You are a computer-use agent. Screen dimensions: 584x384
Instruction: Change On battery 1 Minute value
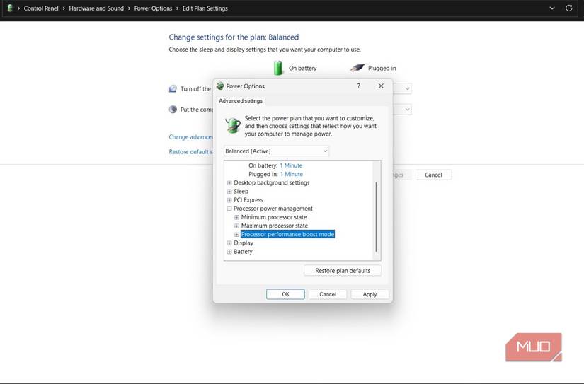click(x=291, y=165)
